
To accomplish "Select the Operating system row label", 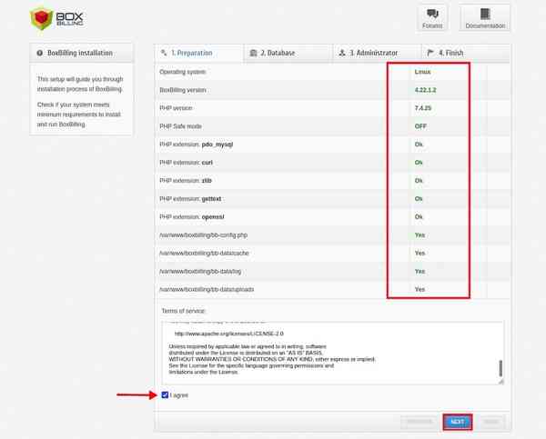I will [x=183, y=72].
